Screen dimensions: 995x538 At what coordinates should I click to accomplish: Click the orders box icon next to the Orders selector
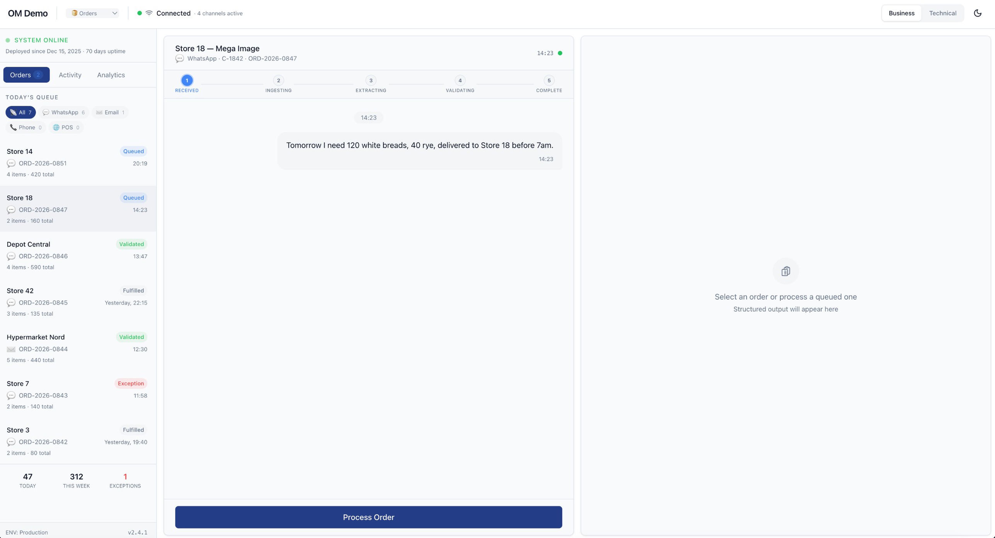click(x=74, y=13)
